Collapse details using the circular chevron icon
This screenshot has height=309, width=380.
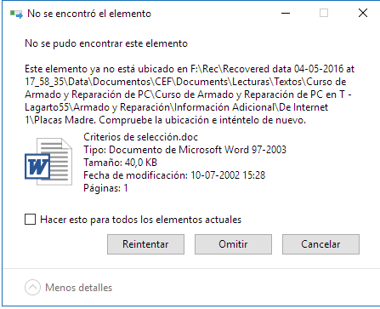[32, 288]
